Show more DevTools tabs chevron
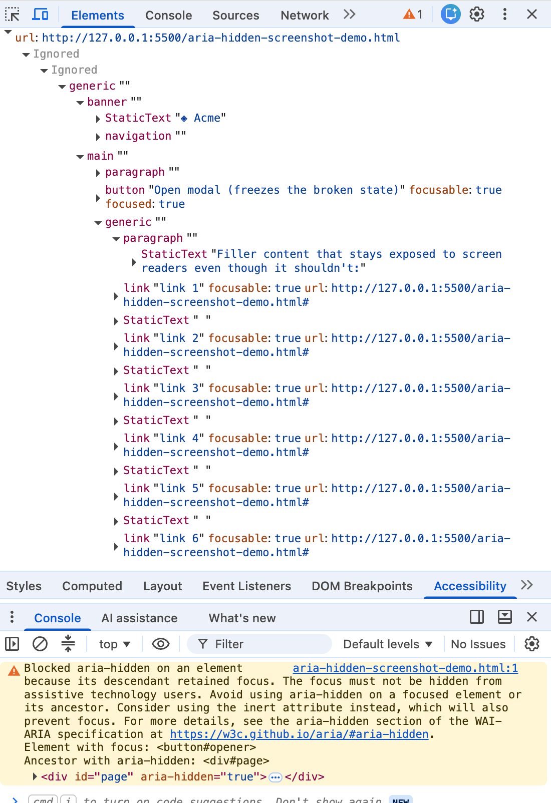Screen dimensions: 551x803 (350, 15)
